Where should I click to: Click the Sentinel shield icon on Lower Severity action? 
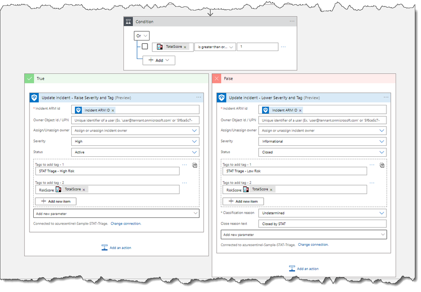tap(222, 98)
